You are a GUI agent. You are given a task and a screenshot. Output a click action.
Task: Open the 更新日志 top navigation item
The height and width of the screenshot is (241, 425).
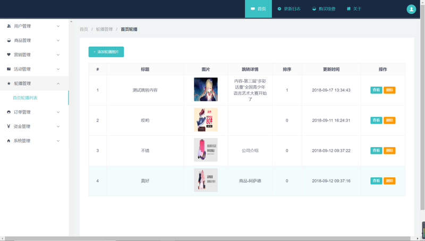tap(289, 9)
